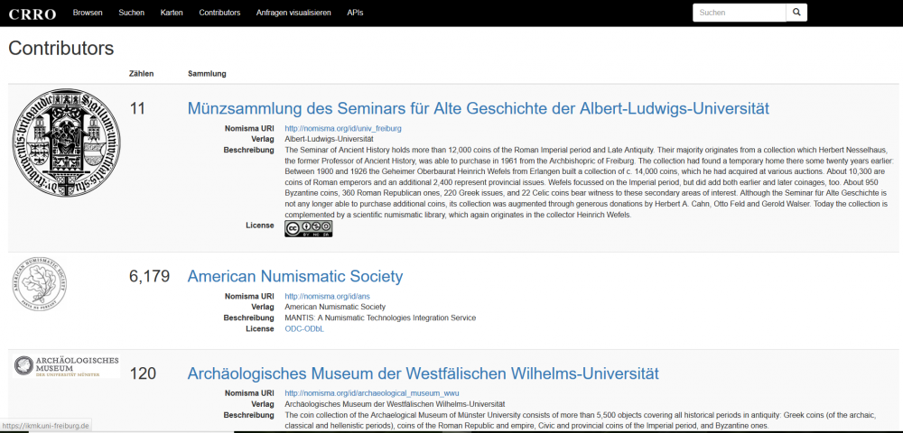Viewport: 903px width, 433px height.
Task: Follow the nomisma.org/id/univ_freiburg URI link
Action: point(342,129)
